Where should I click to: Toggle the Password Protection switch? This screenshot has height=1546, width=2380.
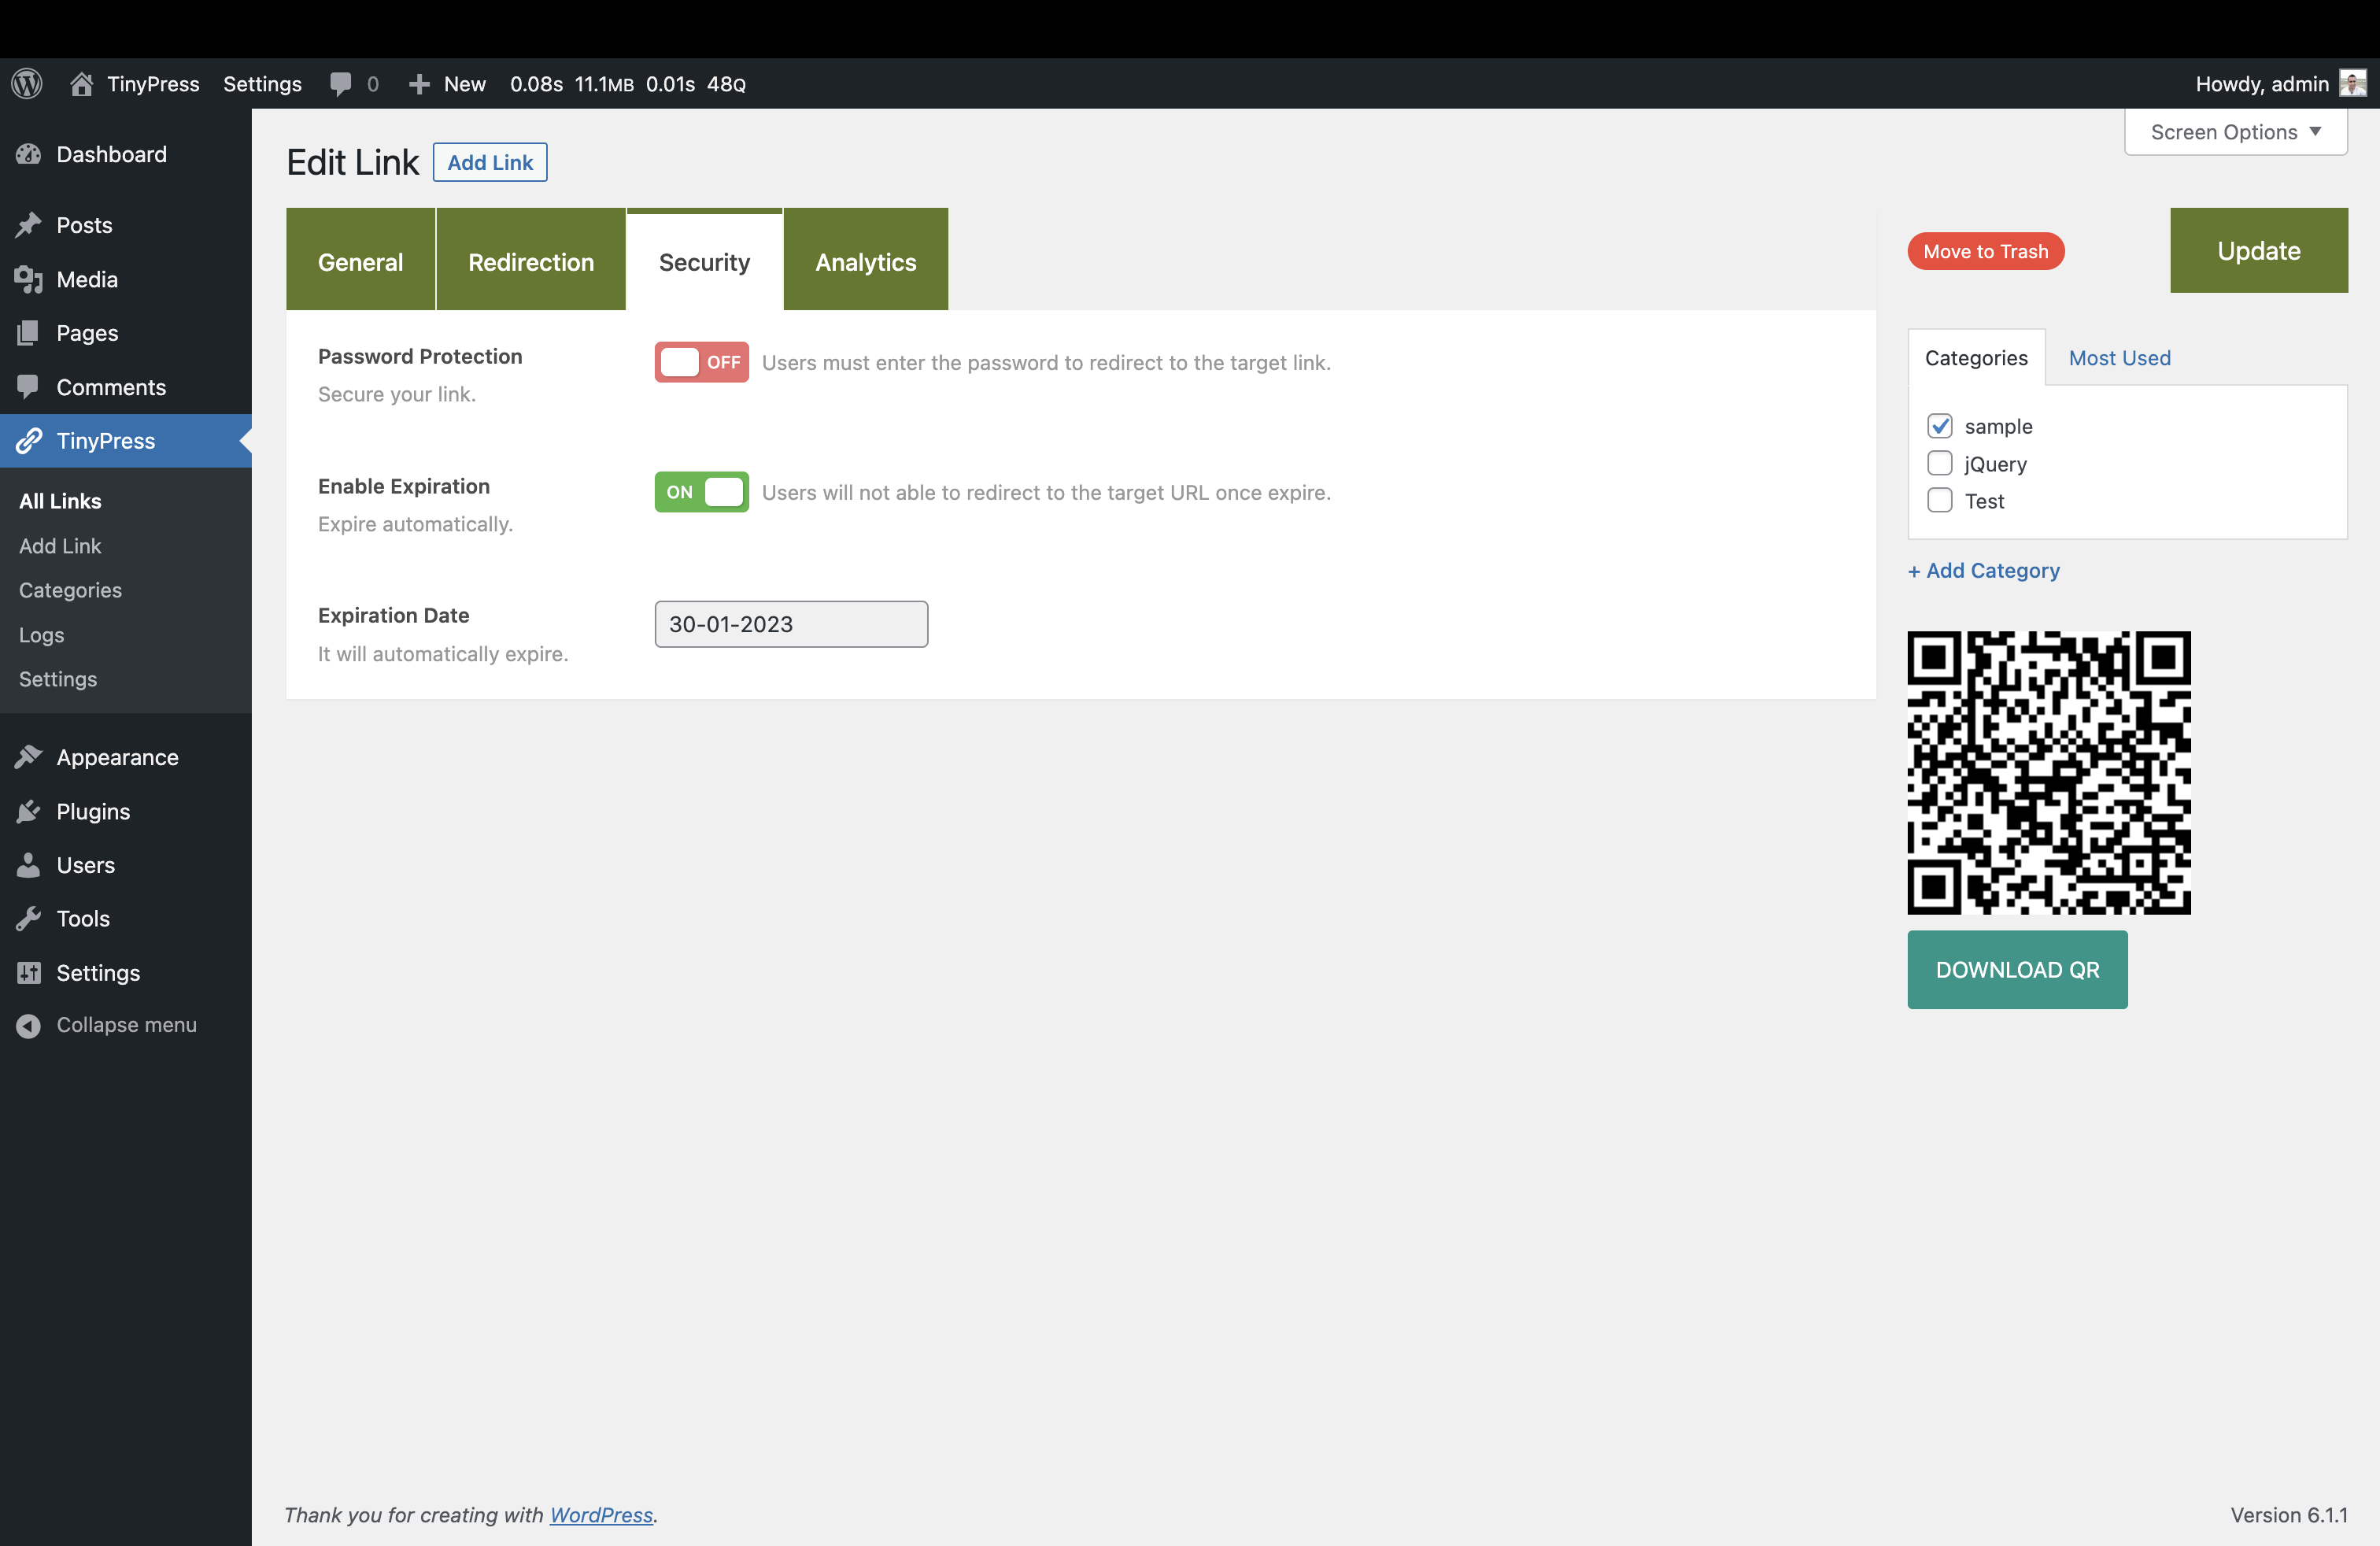coord(701,362)
